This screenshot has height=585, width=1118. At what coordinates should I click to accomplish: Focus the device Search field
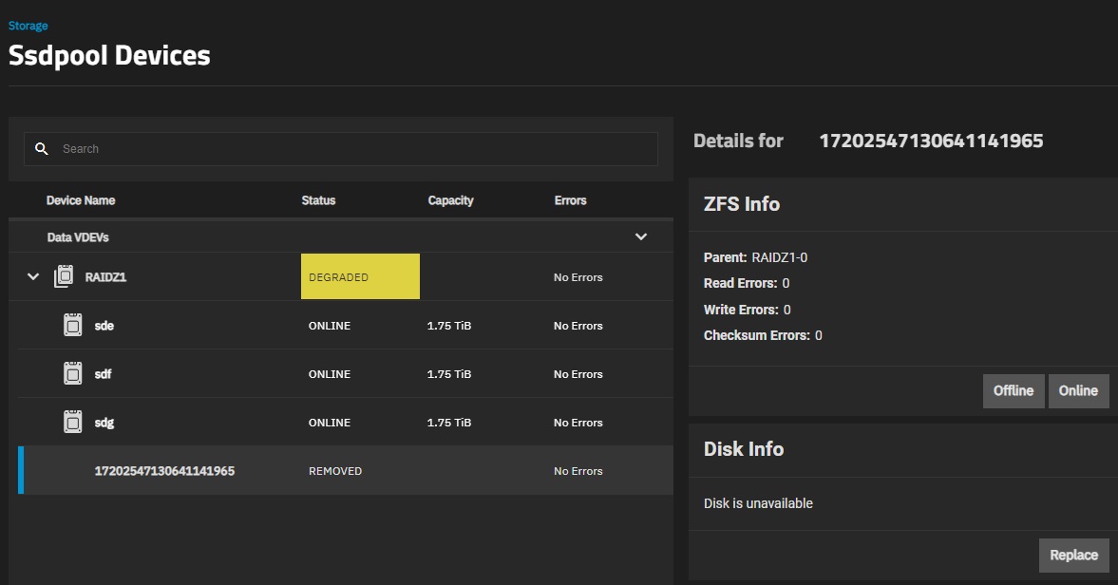click(351, 149)
